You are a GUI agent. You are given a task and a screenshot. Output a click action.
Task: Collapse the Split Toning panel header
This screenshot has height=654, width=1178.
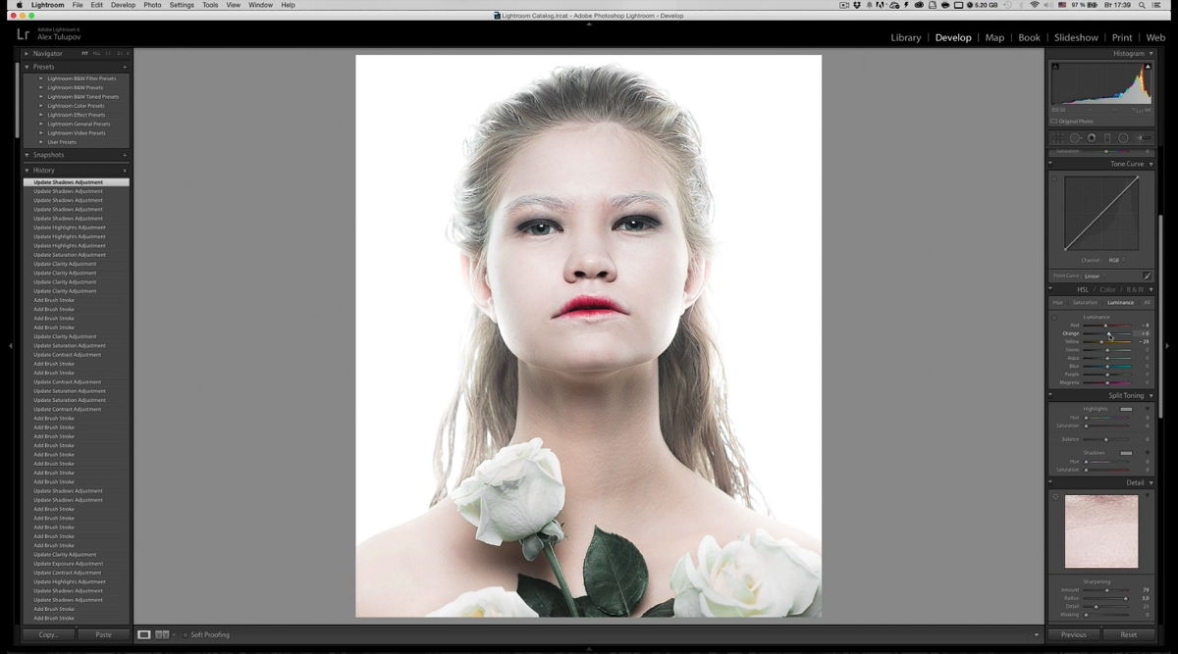[1151, 395]
